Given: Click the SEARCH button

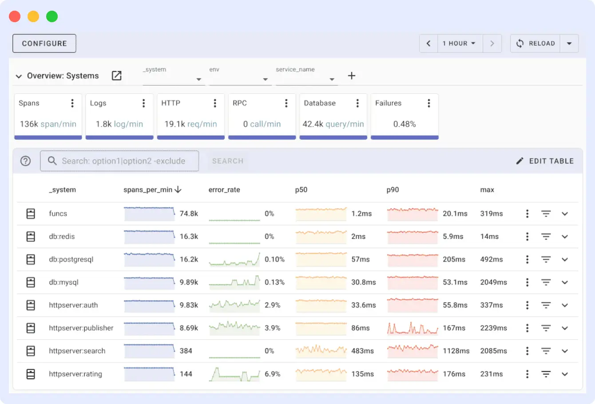Looking at the screenshot, I should pyautogui.click(x=228, y=161).
